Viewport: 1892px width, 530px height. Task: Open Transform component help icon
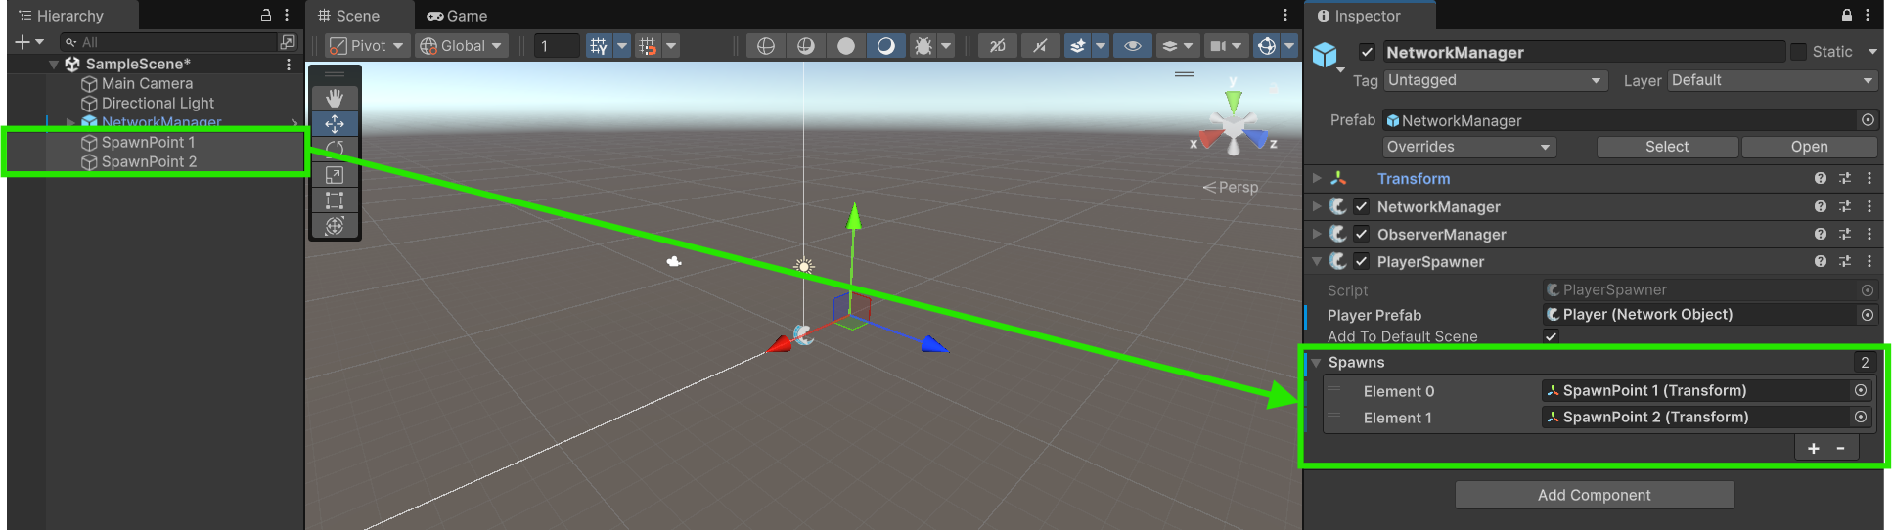pyautogui.click(x=1821, y=179)
